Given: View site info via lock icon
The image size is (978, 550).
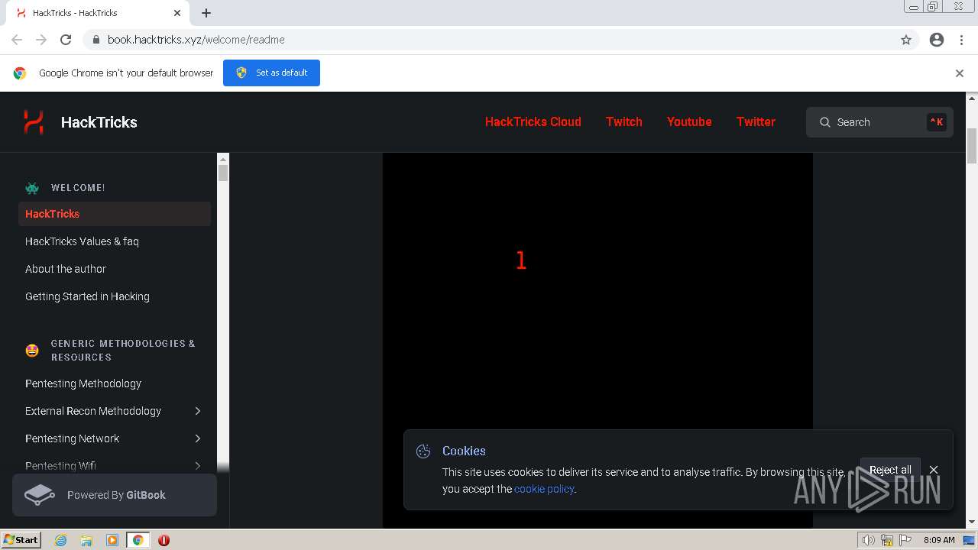Looking at the screenshot, I should (x=96, y=40).
